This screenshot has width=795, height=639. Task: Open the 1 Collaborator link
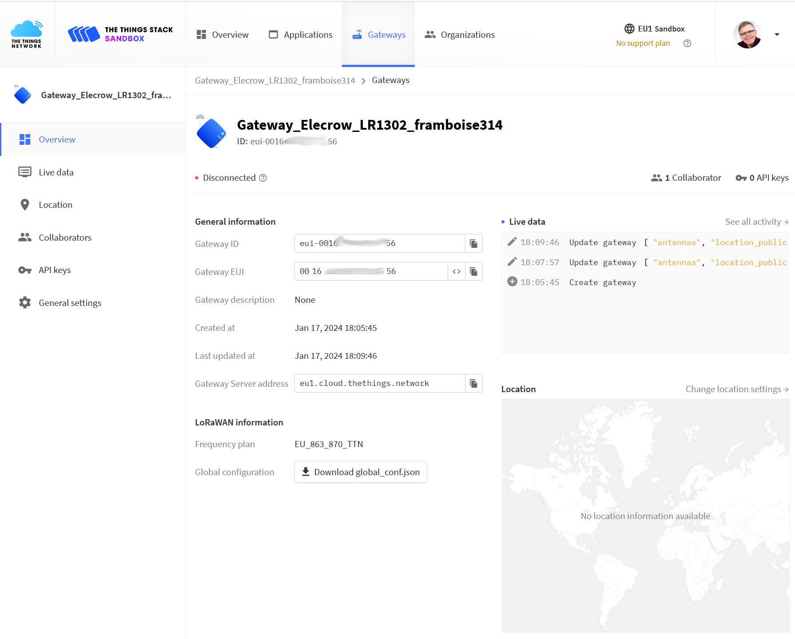point(686,178)
